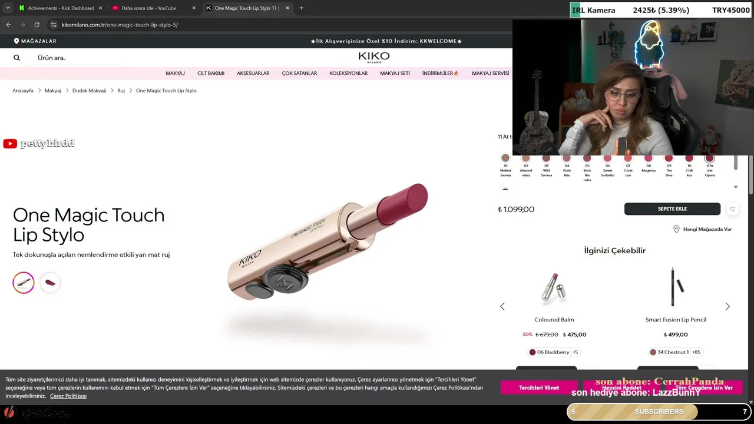Select shade 08 Magenta

coord(648,158)
